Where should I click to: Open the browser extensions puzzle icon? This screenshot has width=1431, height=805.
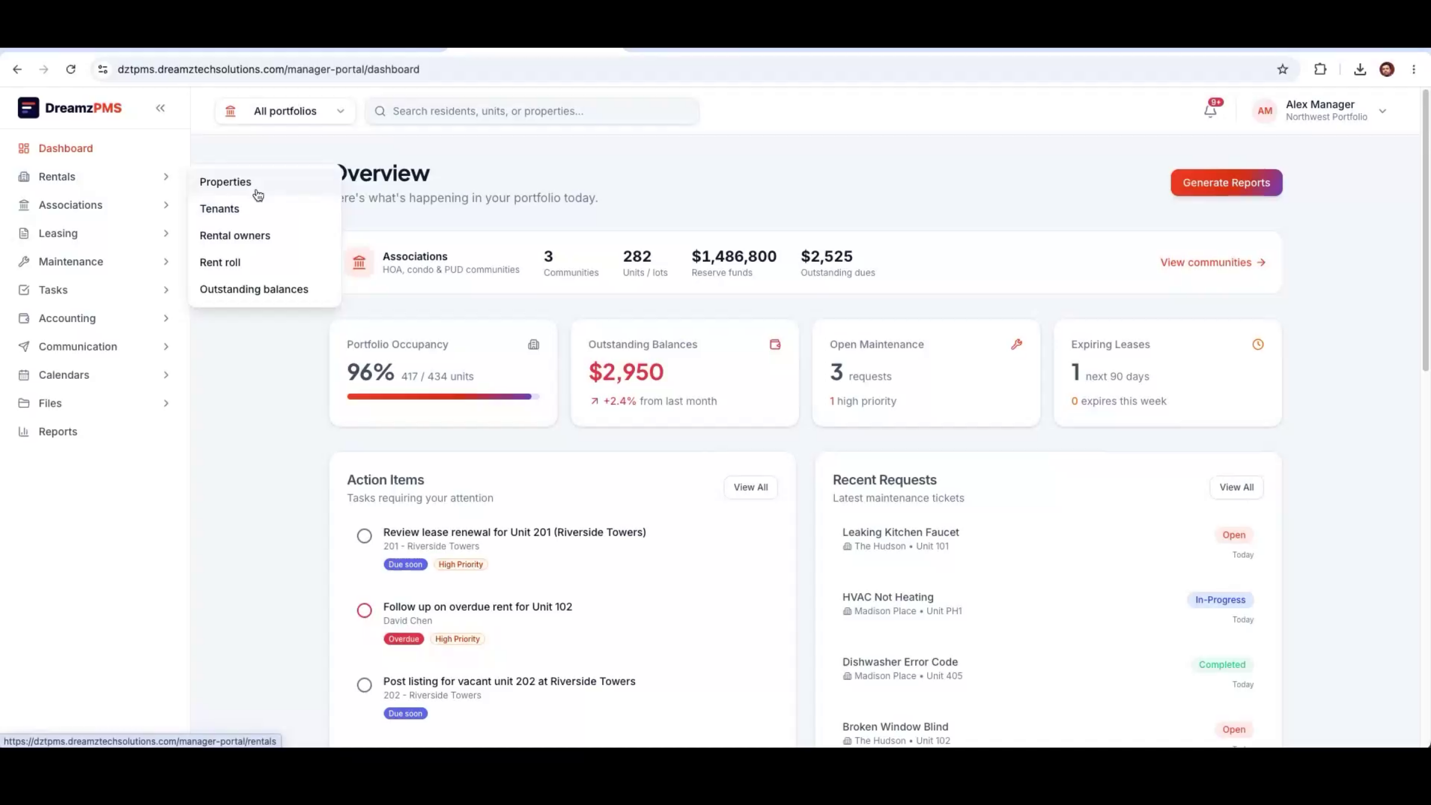1320,69
